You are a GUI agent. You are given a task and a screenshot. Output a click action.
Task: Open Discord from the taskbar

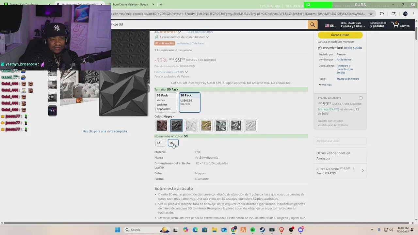click(301, 230)
